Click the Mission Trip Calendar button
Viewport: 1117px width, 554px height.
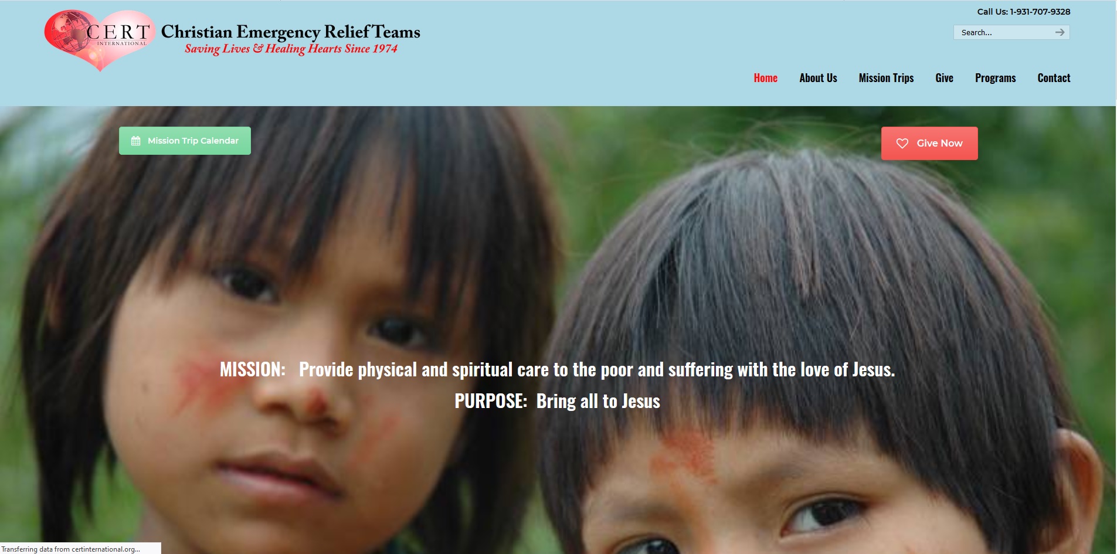[x=185, y=141]
